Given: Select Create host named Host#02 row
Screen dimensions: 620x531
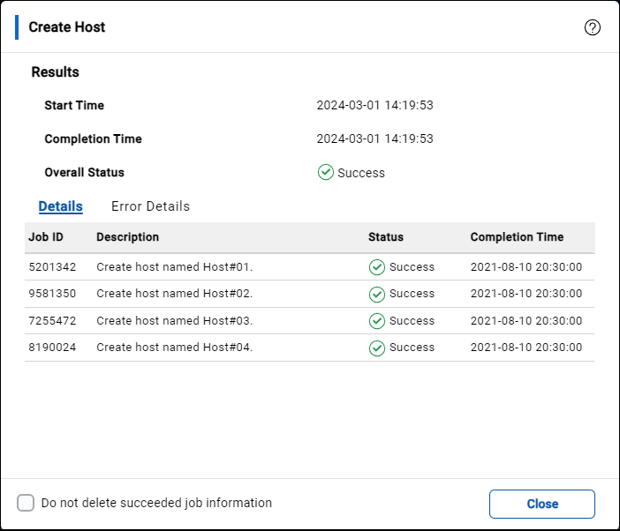Looking at the screenshot, I should point(174,294).
